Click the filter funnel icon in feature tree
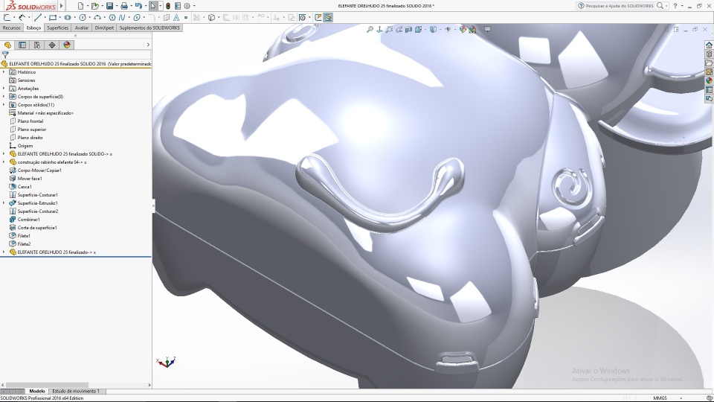 (x=5, y=54)
